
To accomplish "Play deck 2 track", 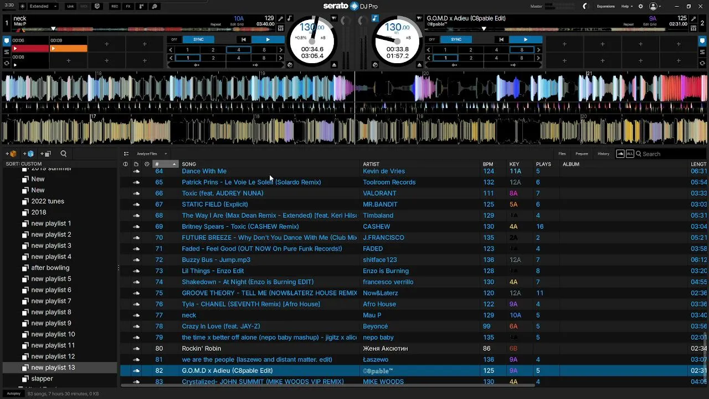I will click(x=526, y=39).
